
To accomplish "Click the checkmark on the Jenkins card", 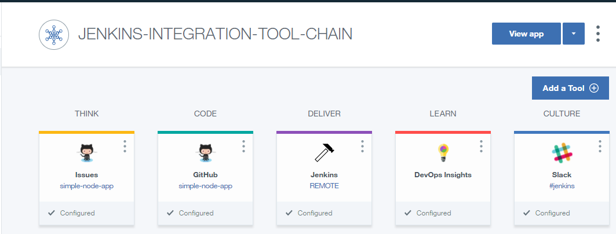I will tap(289, 213).
